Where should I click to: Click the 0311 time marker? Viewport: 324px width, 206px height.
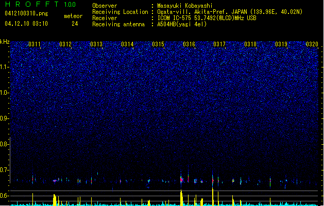(35, 44)
